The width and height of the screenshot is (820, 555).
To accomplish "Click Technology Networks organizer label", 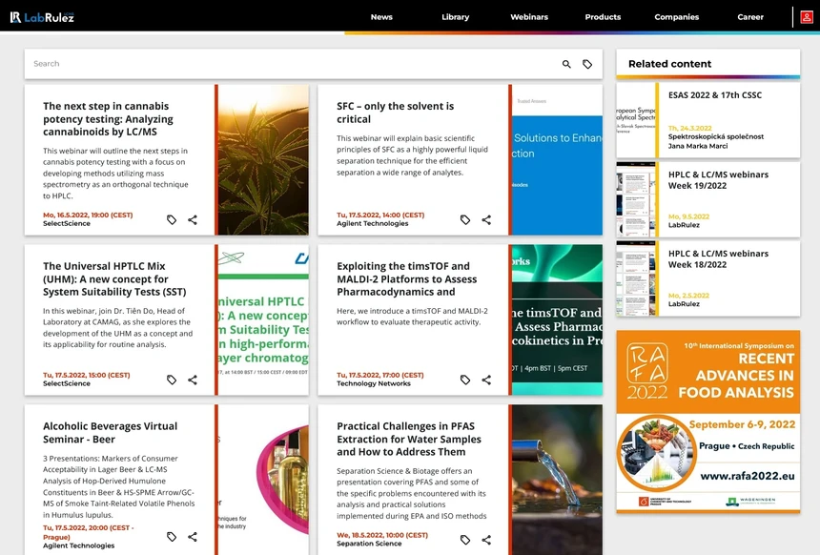I will (x=374, y=383).
